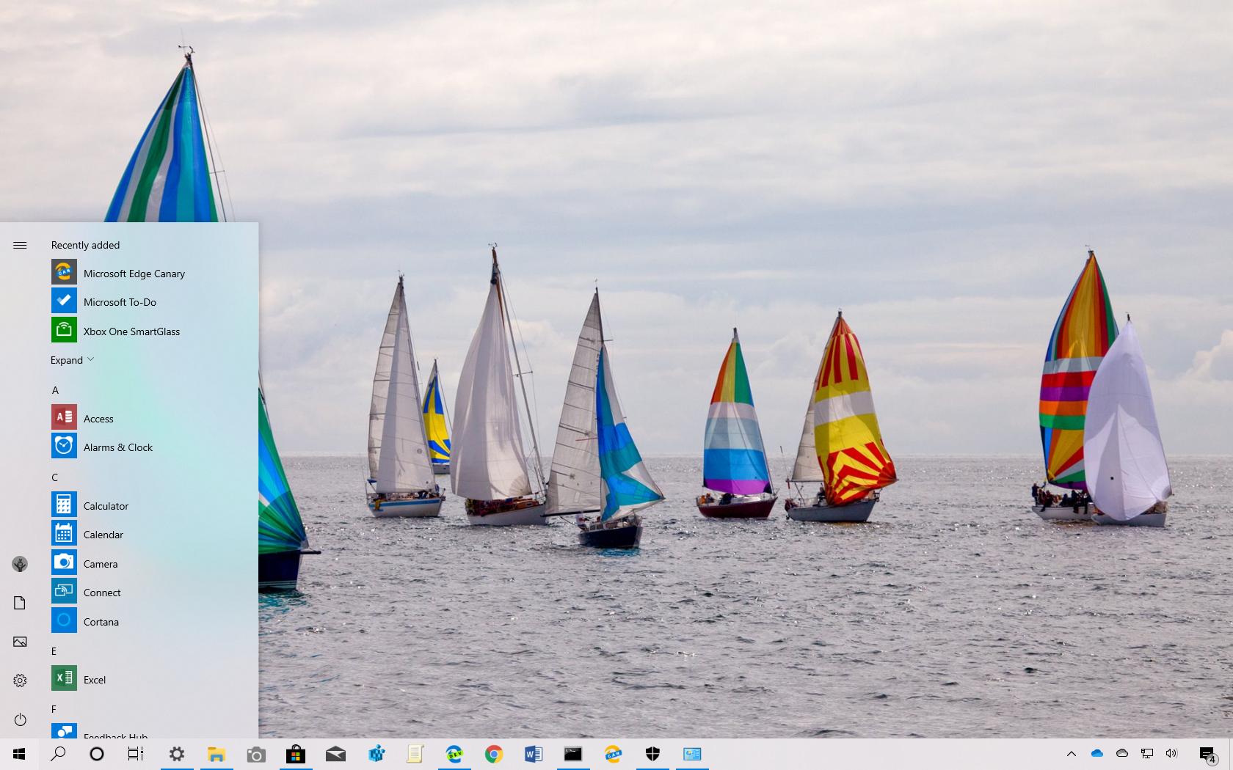The image size is (1233, 770).
Task: Open Xbox One SmartGlass from Start menu
Action: click(x=130, y=331)
